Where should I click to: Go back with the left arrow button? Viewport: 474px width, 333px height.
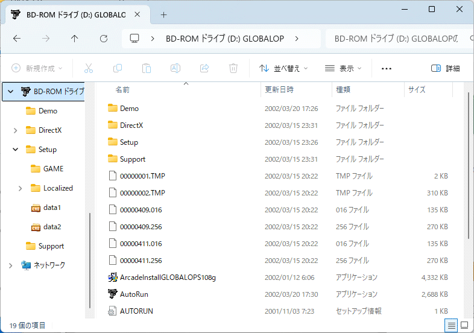[x=17, y=39]
